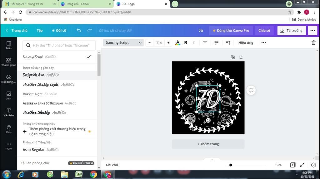Image resolution: width=320 pixels, height=179 pixels.
Task: Open Danh sách đọc reading list
Action: pos(304,20)
